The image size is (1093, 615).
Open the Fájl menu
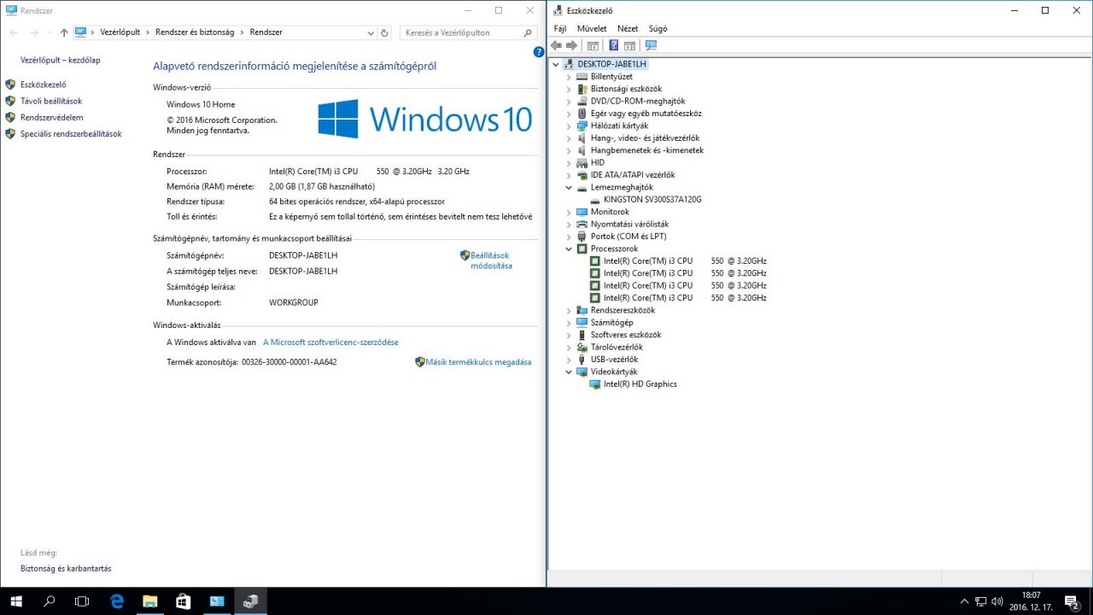click(560, 28)
